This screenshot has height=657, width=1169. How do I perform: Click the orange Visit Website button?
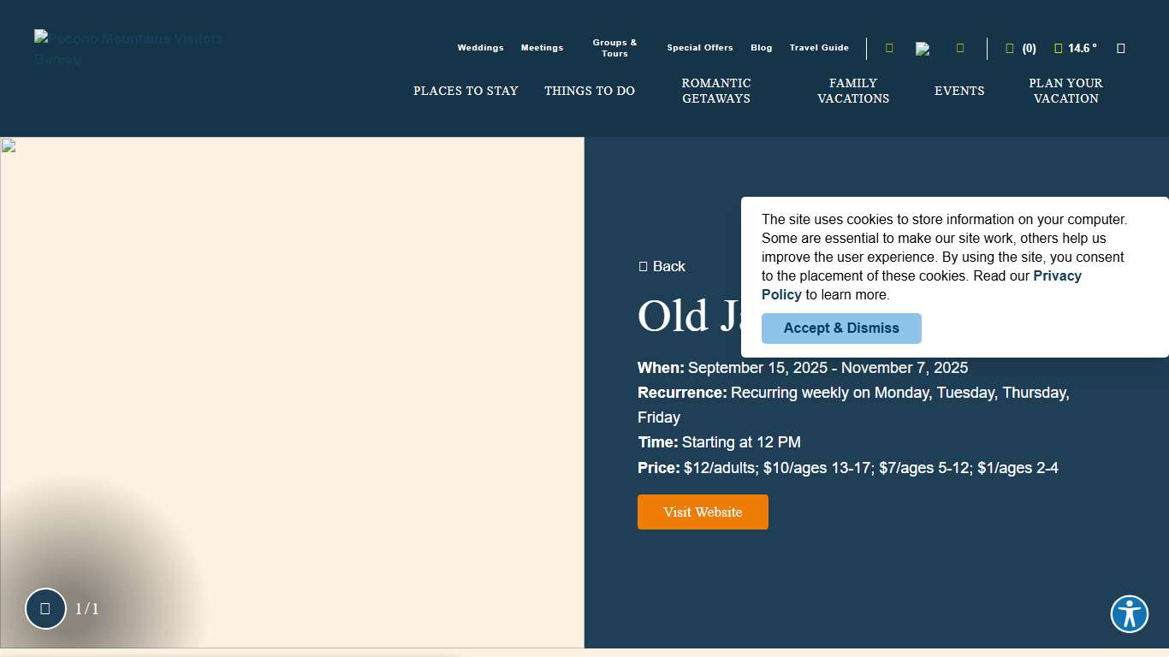pyautogui.click(x=703, y=512)
